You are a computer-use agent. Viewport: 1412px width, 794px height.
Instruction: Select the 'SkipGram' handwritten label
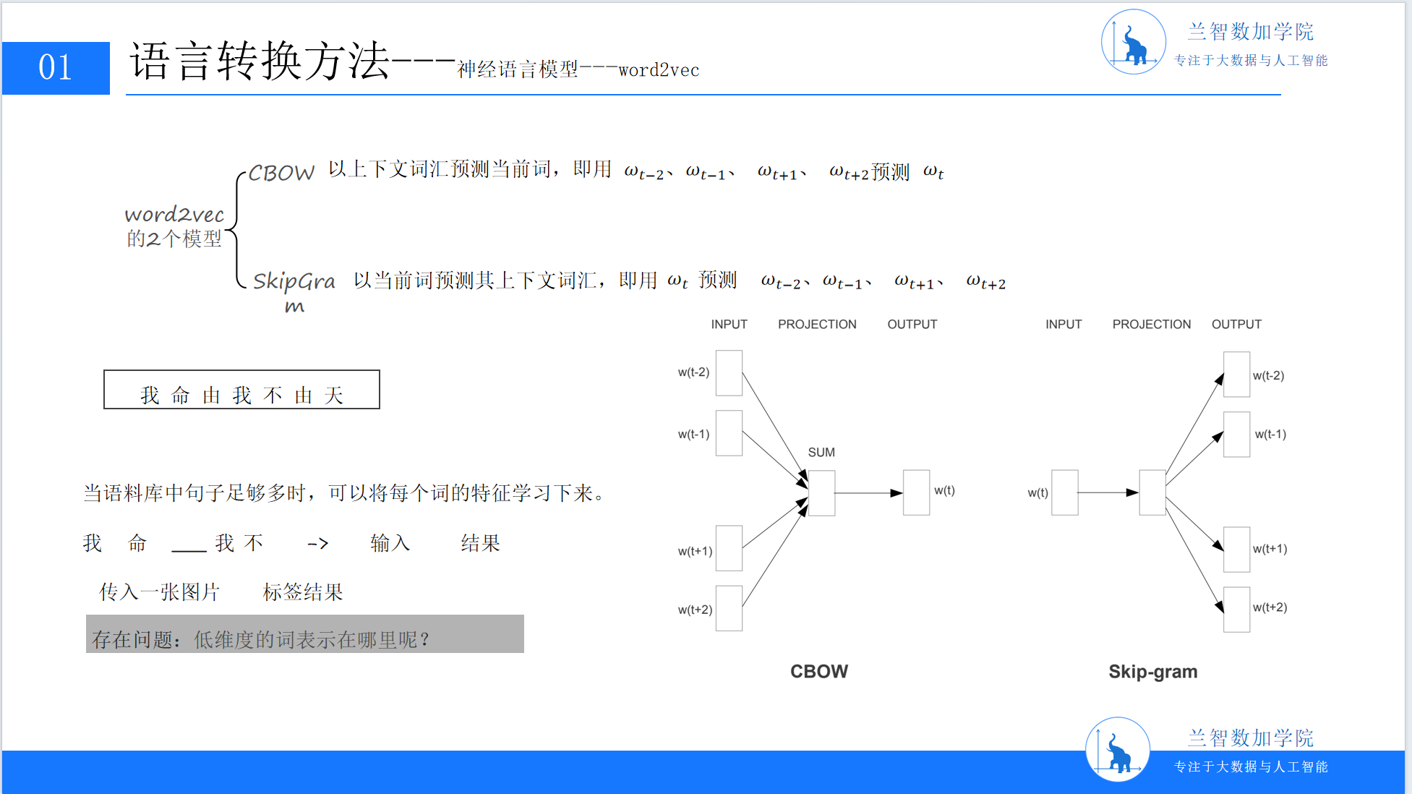[x=294, y=291]
